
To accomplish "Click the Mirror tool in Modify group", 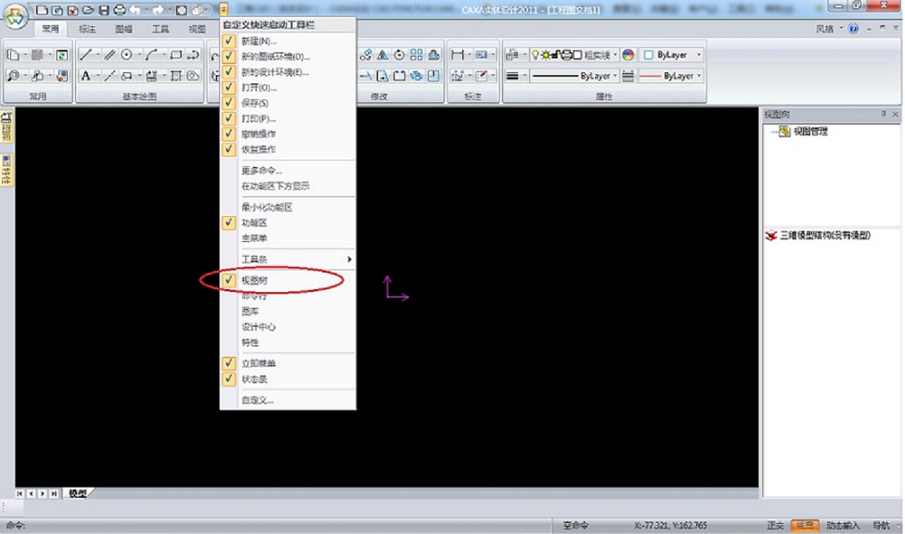I will tap(382, 55).
